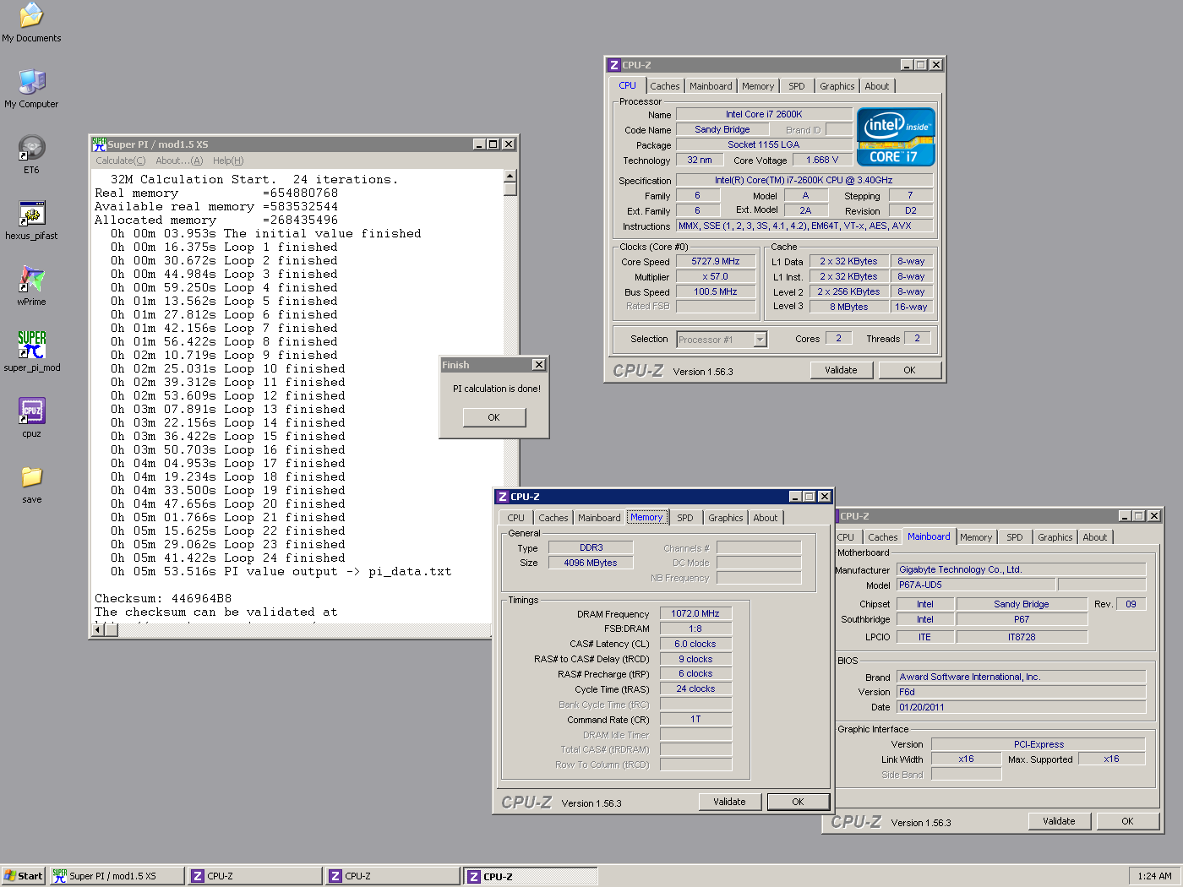
Task: Click the 'Checksum: 446964B8' line in Super PI
Action: click(163, 598)
